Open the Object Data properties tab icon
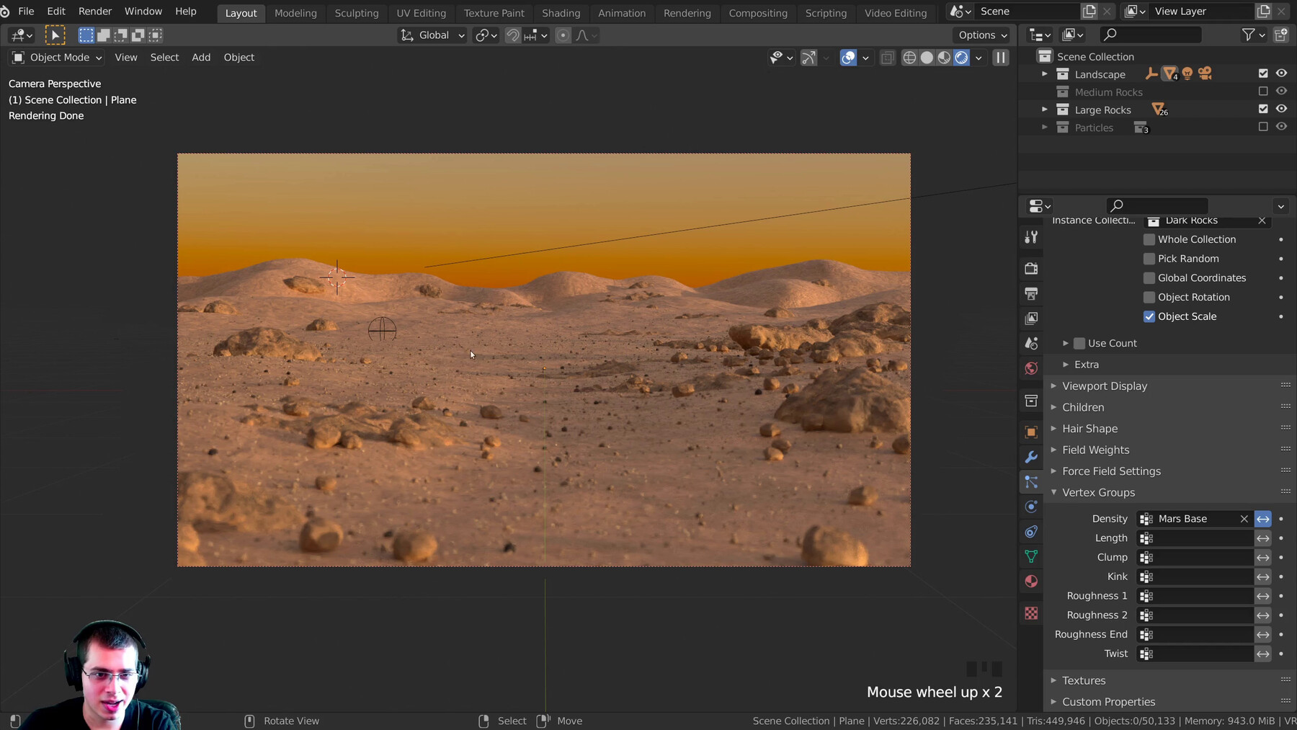1297x730 pixels. tap(1031, 556)
